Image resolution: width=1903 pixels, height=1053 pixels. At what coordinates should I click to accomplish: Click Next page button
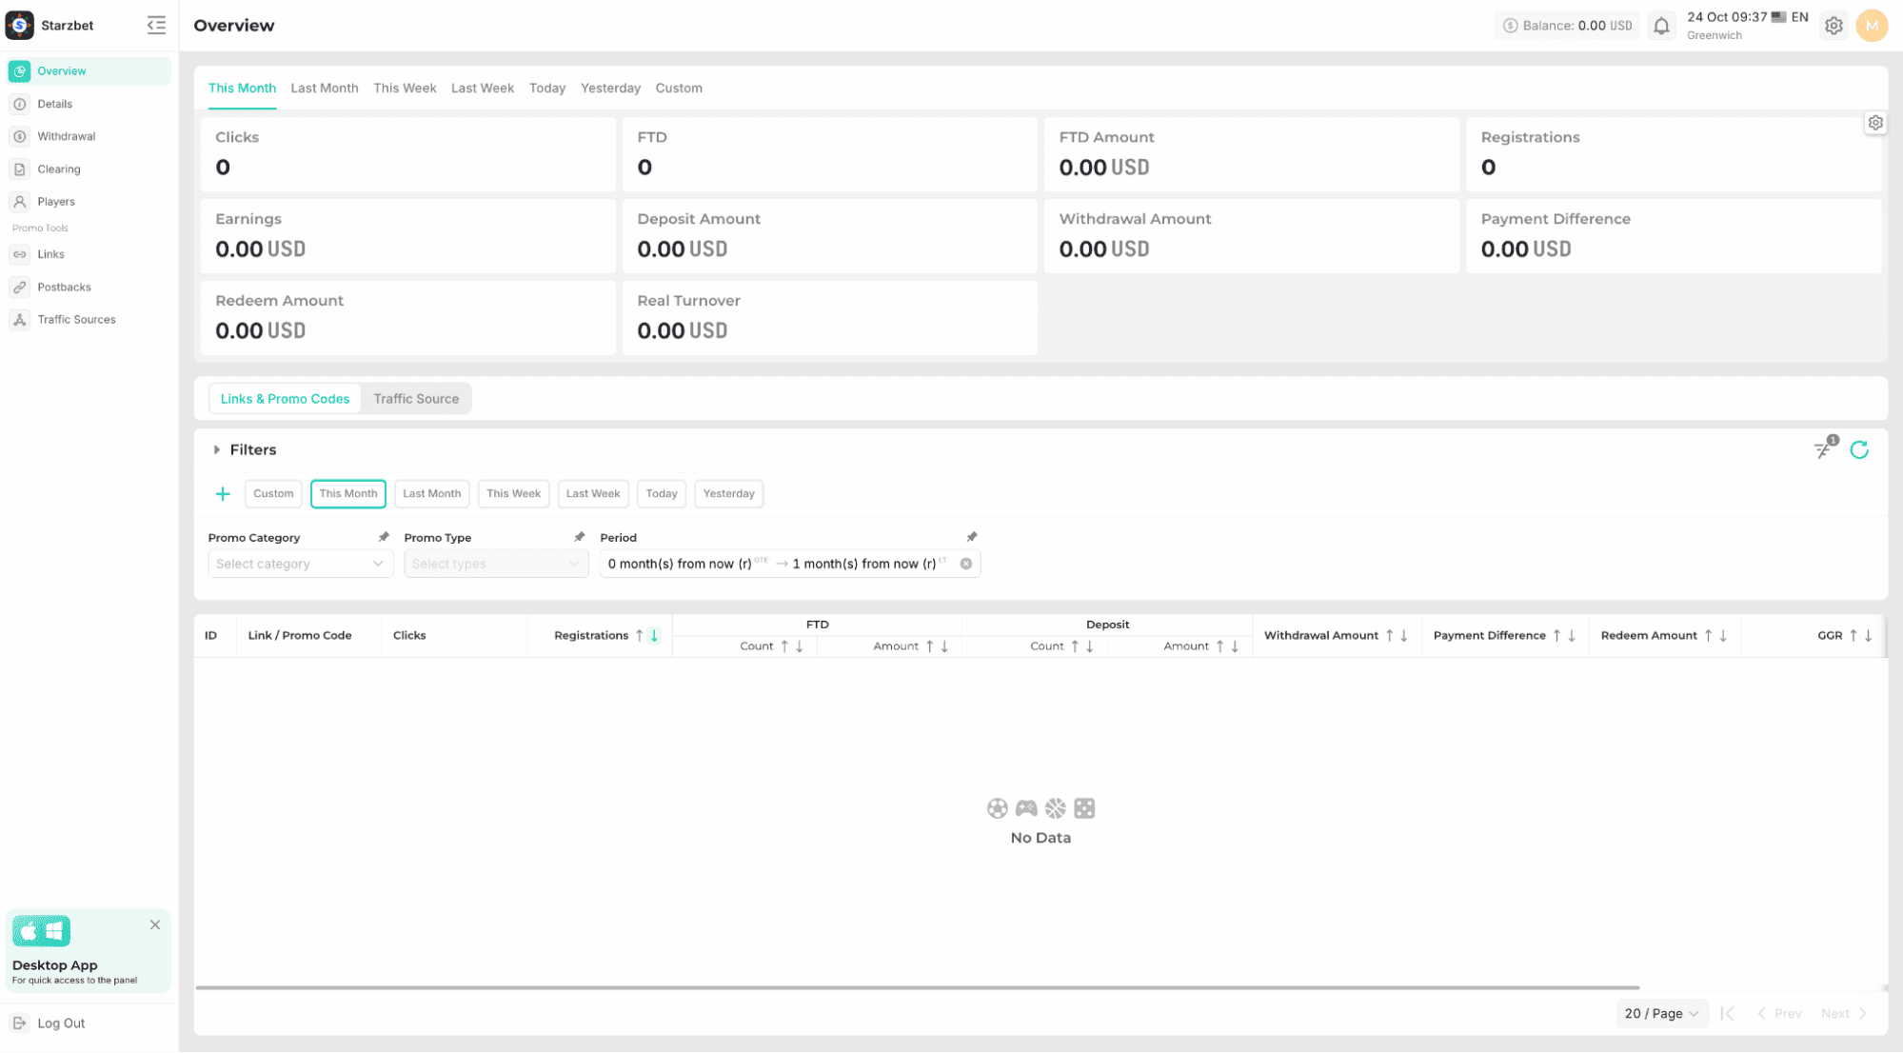(x=1844, y=1013)
